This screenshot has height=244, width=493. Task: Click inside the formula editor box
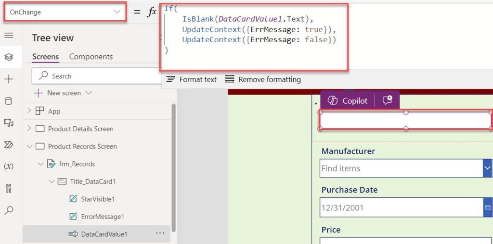point(254,37)
